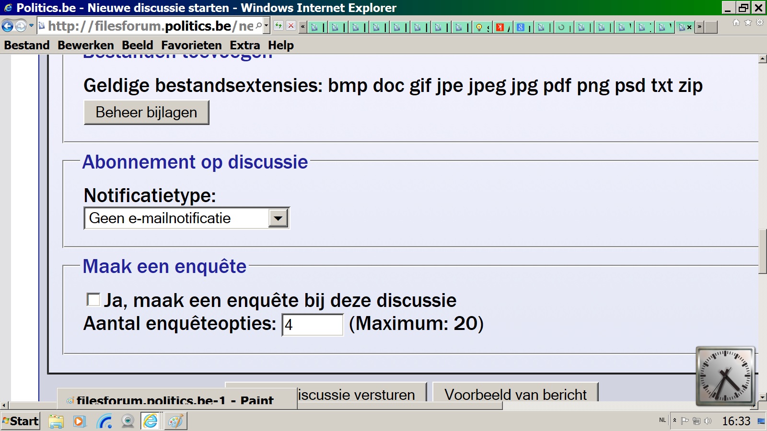Image resolution: width=767 pixels, height=431 pixels.
Task: Click the Aantal enquêteopties input field
Action: pos(312,325)
